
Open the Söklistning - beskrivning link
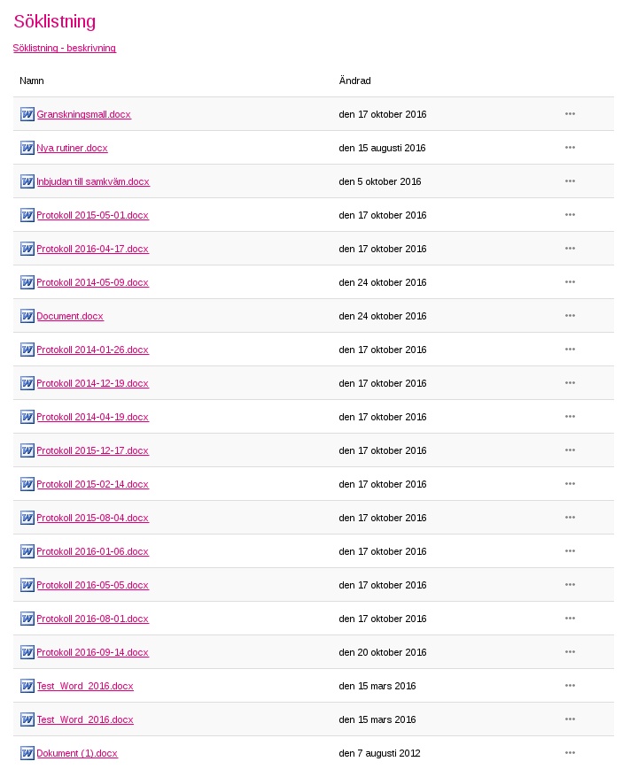click(x=65, y=48)
